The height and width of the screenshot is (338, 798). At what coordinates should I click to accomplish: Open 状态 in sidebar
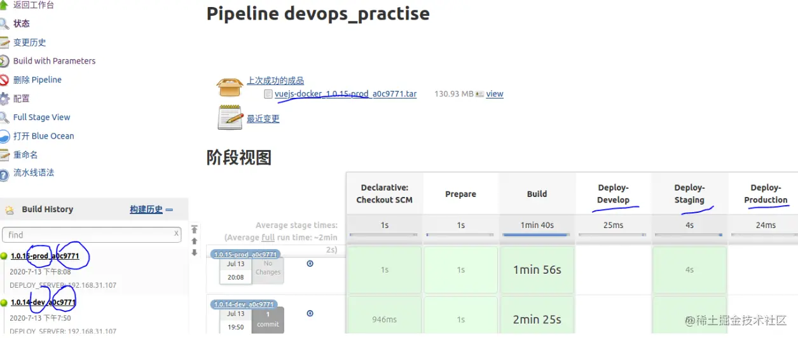coord(22,24)
